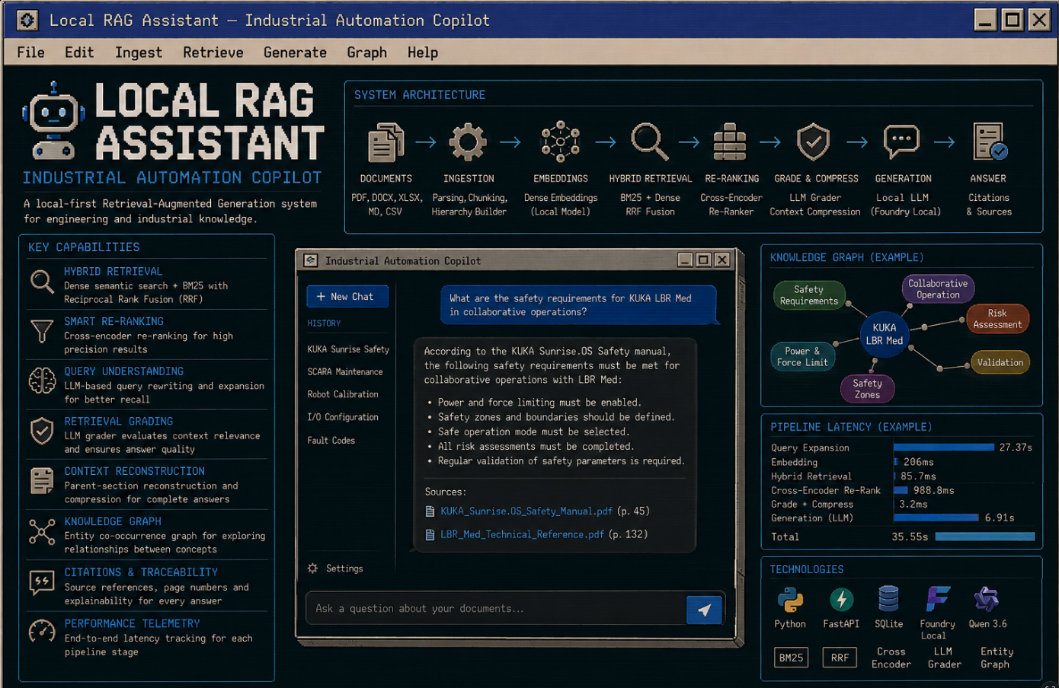Click the Query Expansion latency bar
The height and width of the screenshot is (688, 1059).
(944, 448)
